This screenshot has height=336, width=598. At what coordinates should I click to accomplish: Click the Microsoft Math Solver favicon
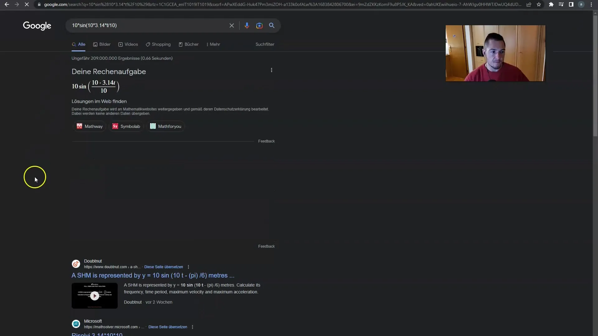coord(76,324)
